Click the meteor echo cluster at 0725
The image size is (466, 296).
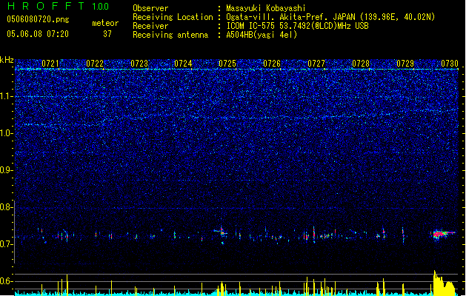pyautogui.click(x=222, y=232)
